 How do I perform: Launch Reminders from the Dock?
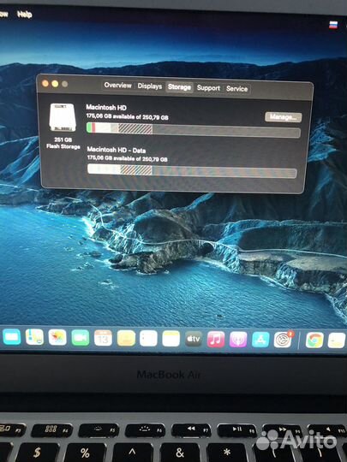click(148, 338)
